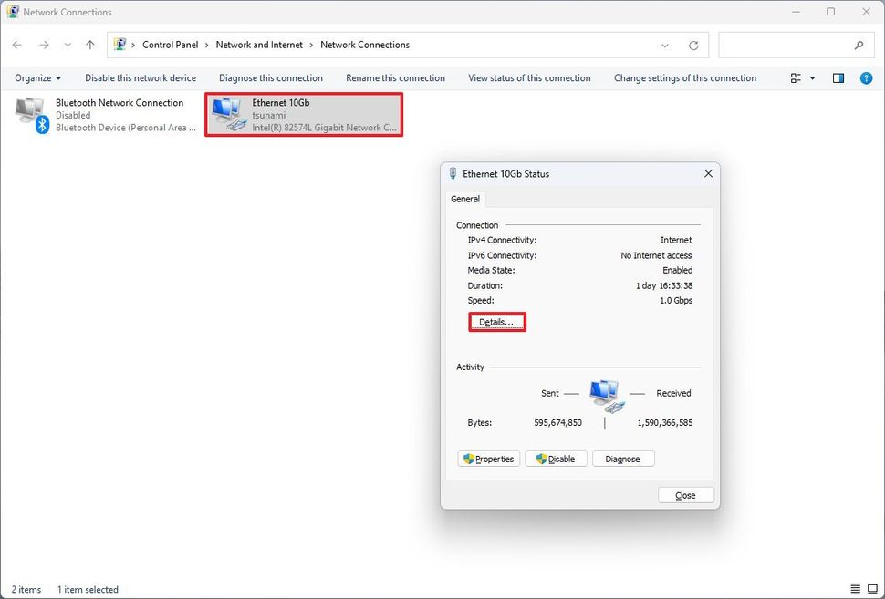Navigate up one level with the up arrow
Screen dimensions: 885x599
pyautogui.click(x=89, y=44)
